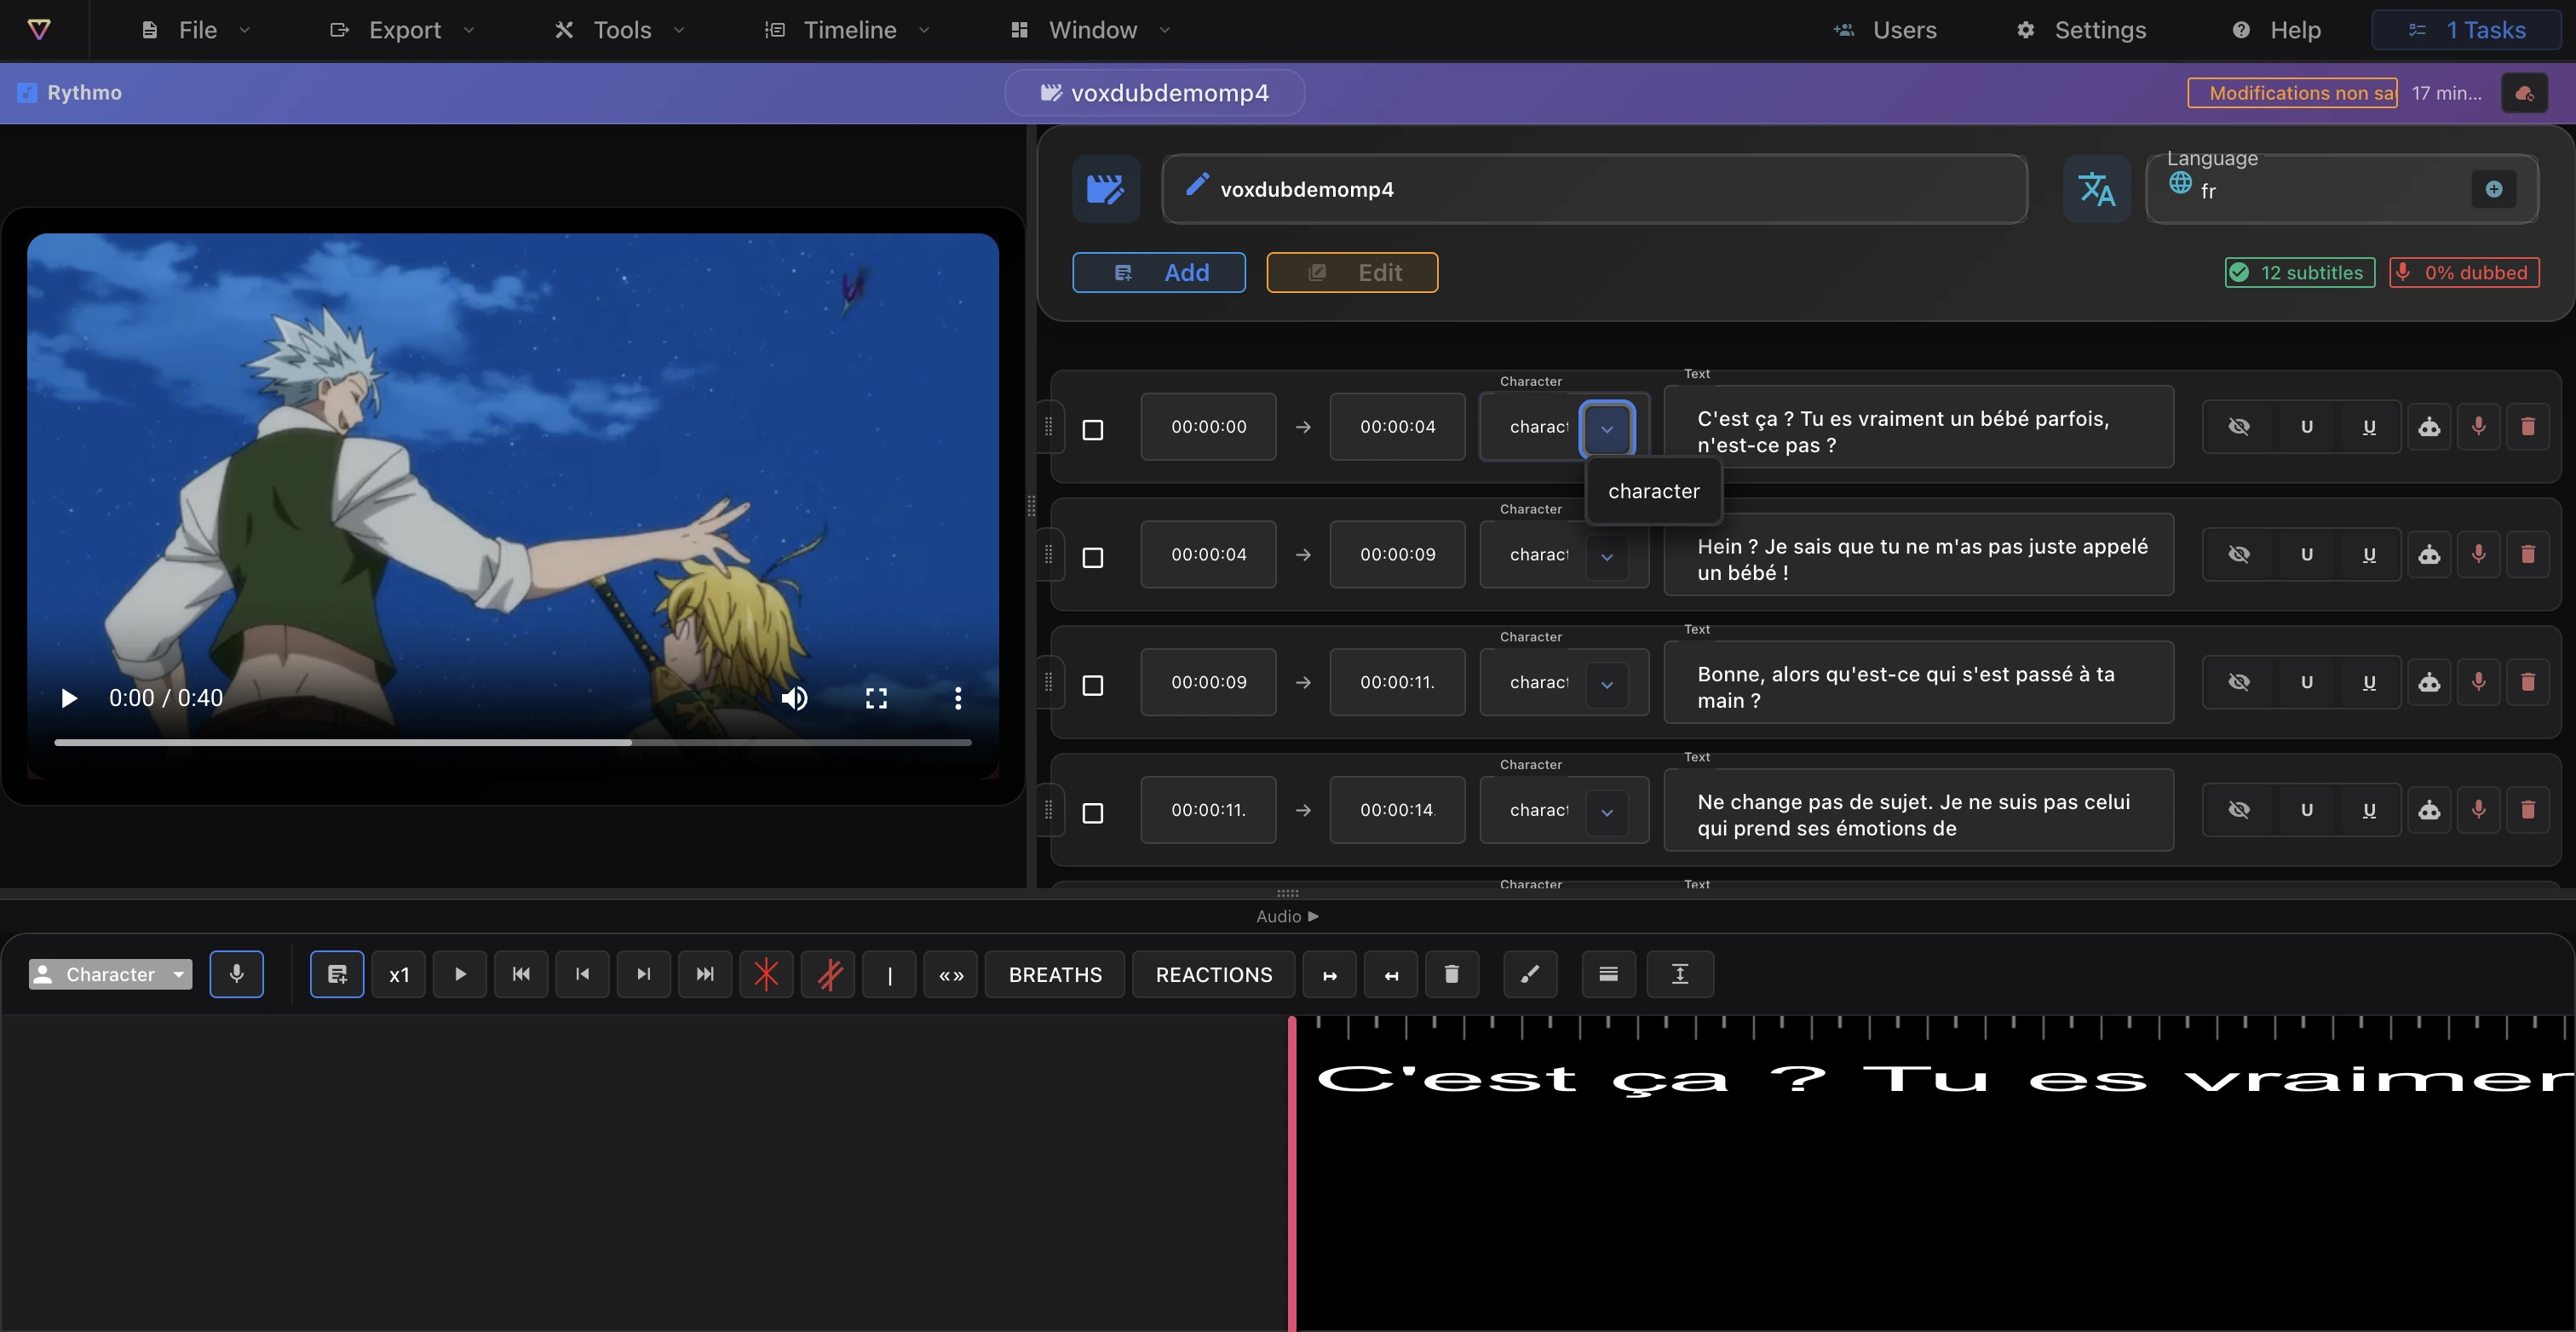Open the Users section

coord(1885,30)
